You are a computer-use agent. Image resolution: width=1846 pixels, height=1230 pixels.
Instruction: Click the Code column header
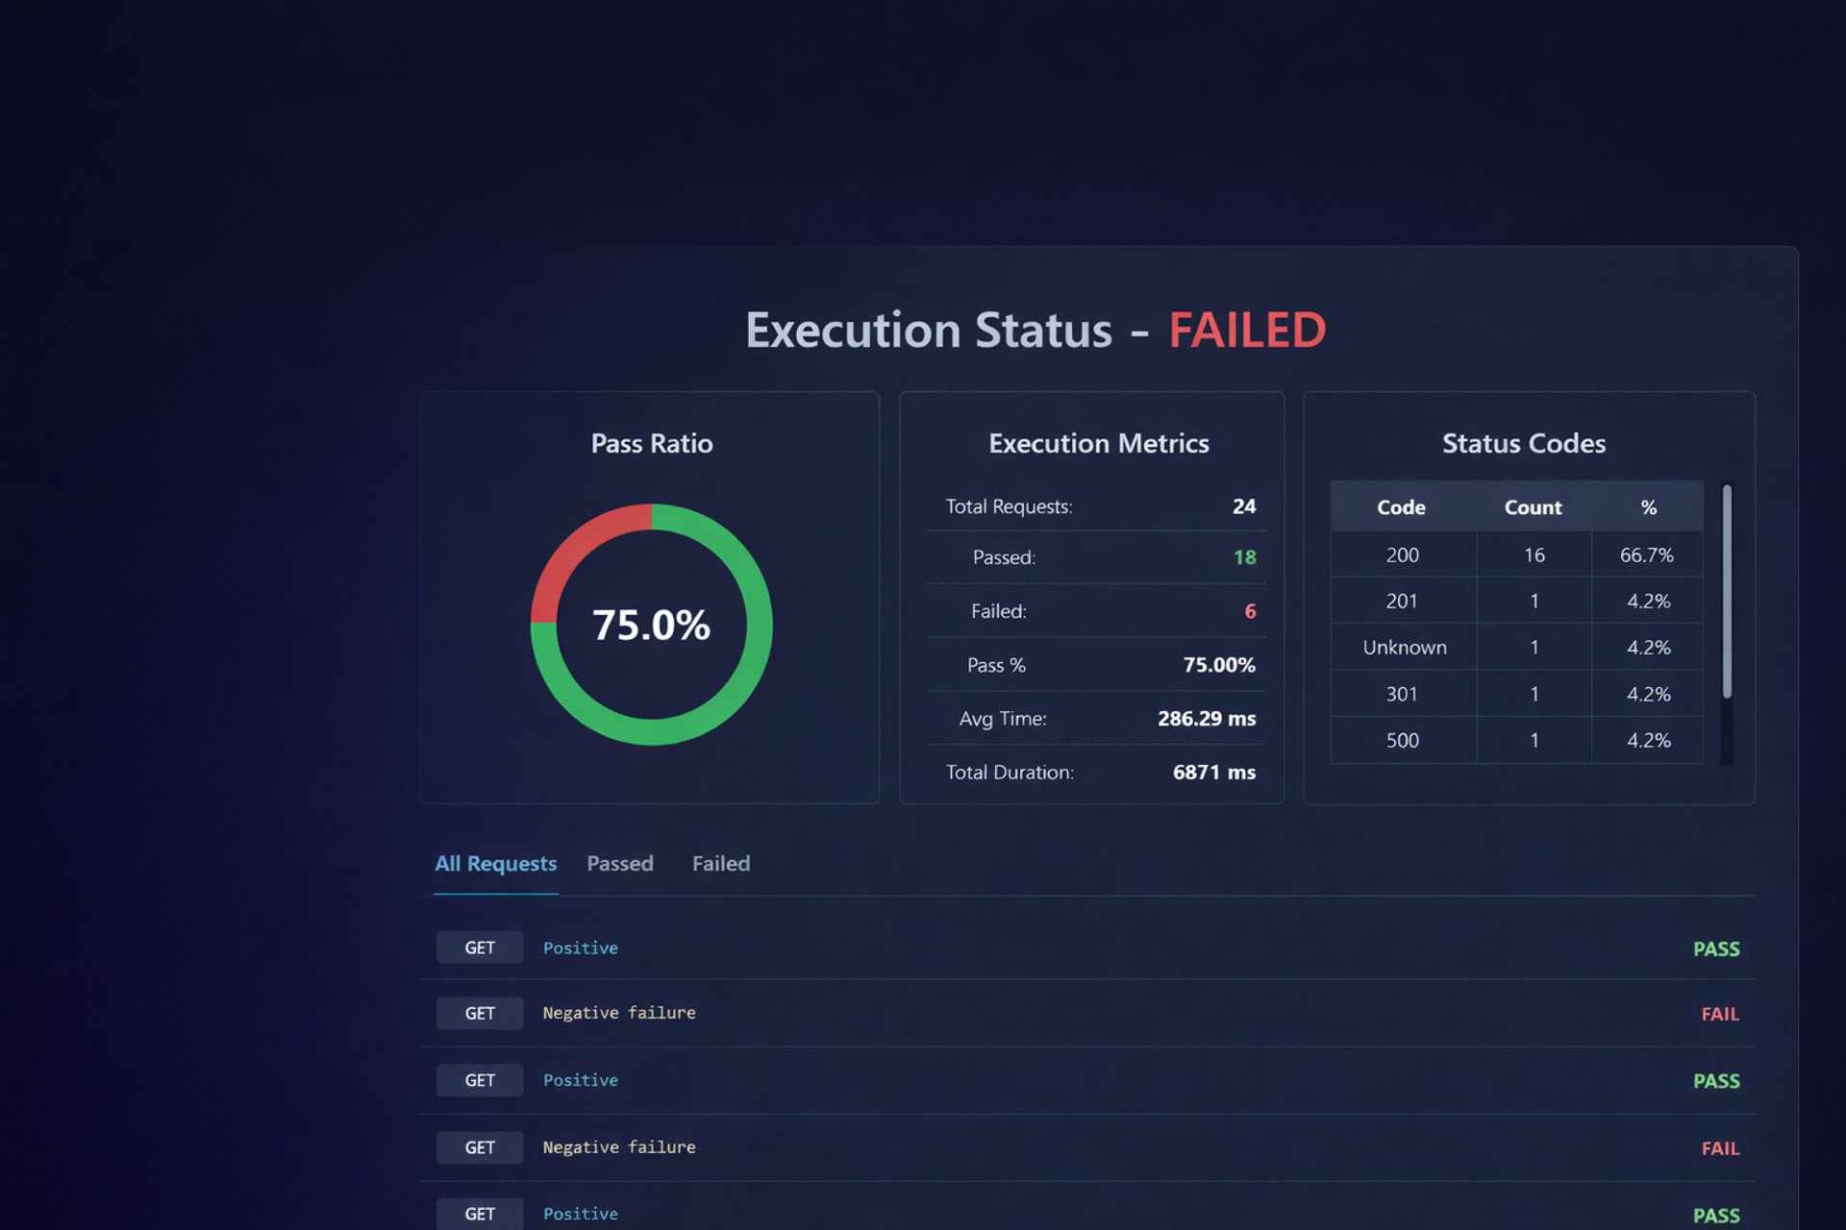coord(1401,507)
